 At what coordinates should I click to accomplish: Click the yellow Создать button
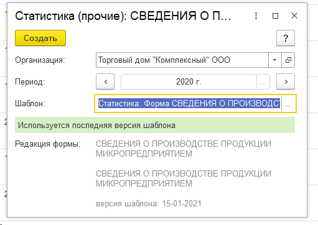40,38
